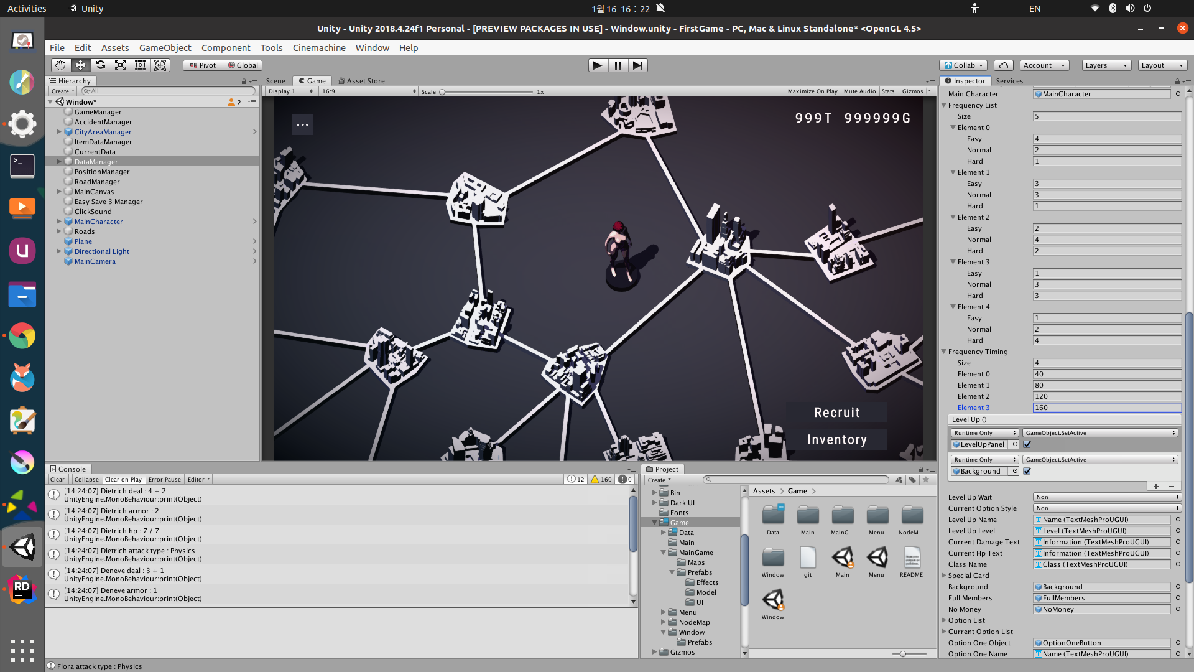Switch to the Services tab
The height and width of the screenshot is (672, 1194).
click(x=1009, y=81)
